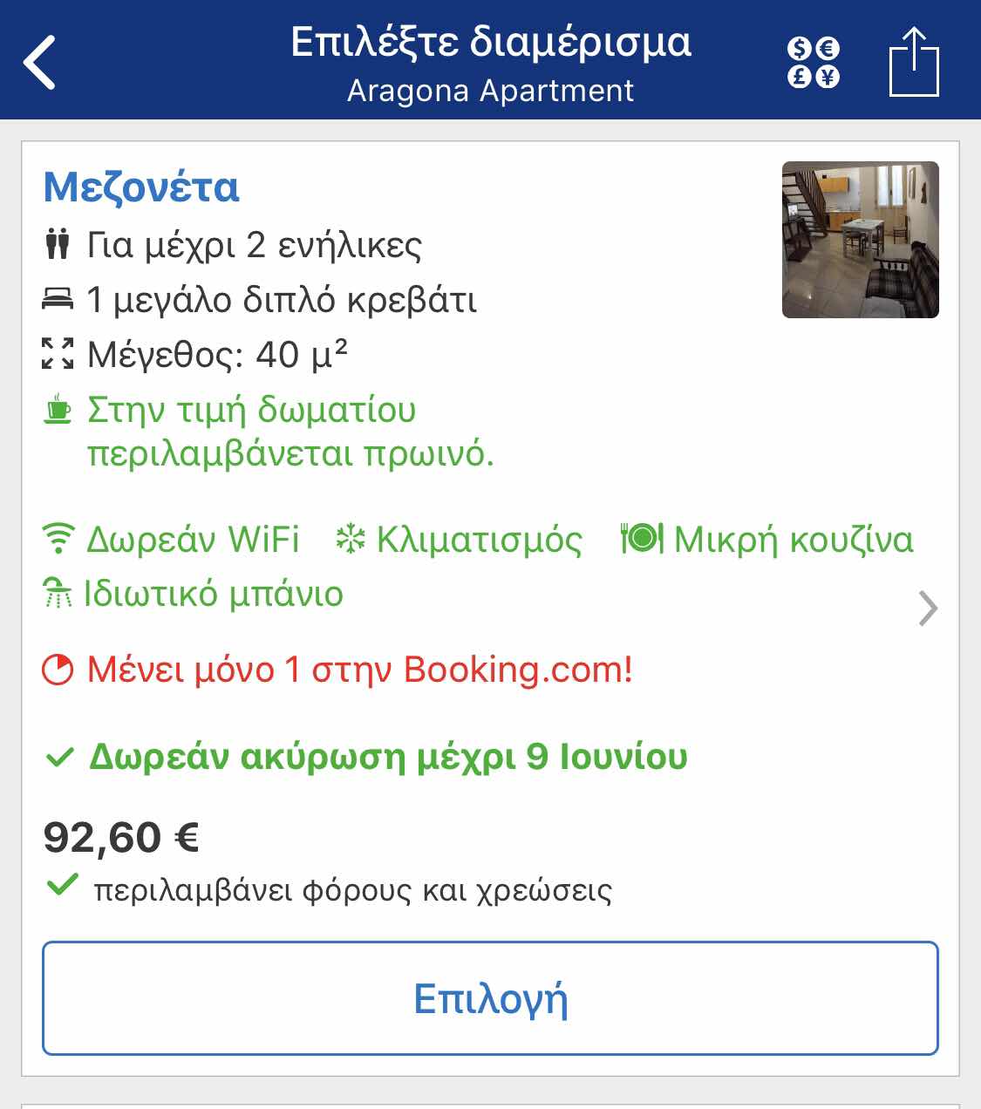
Task: Tap the taxes and charges checkmark
Action: (63, 887)
